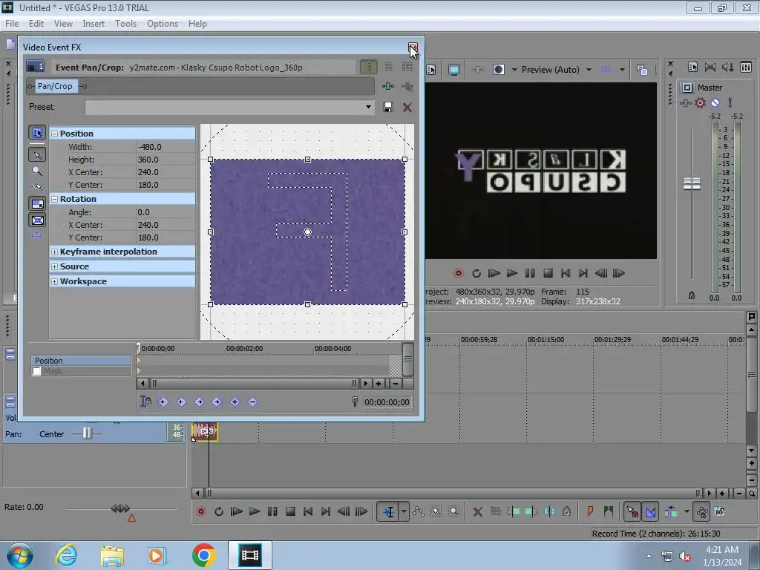Open Mixing Console from Master Bus toolbar

746,67
